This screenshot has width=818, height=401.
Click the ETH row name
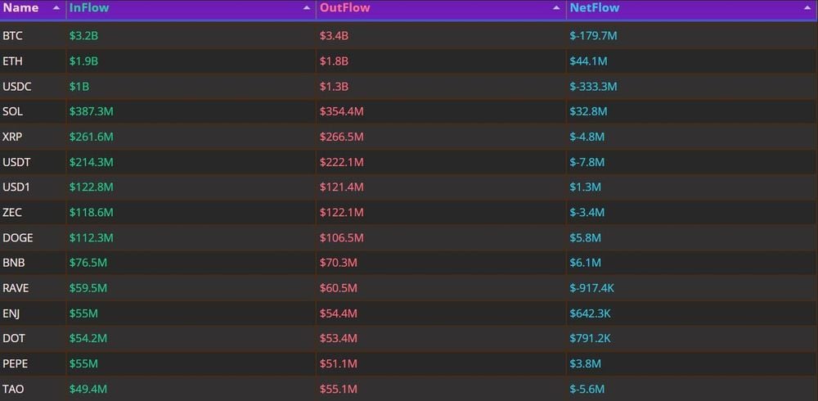tap(13, 61)
